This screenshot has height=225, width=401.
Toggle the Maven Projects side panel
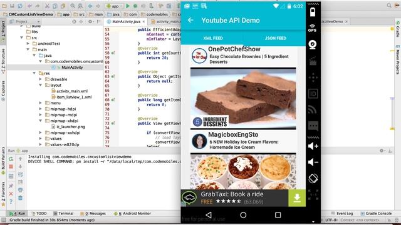pyautogui.click(x=398, y=60)
